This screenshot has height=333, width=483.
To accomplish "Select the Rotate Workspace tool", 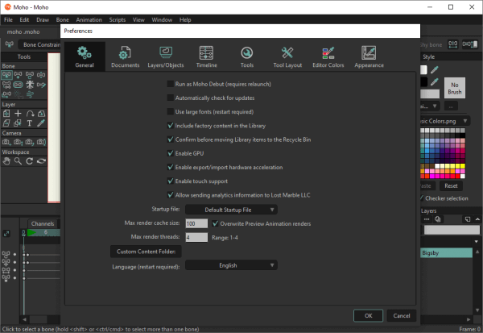I will 30,161.
